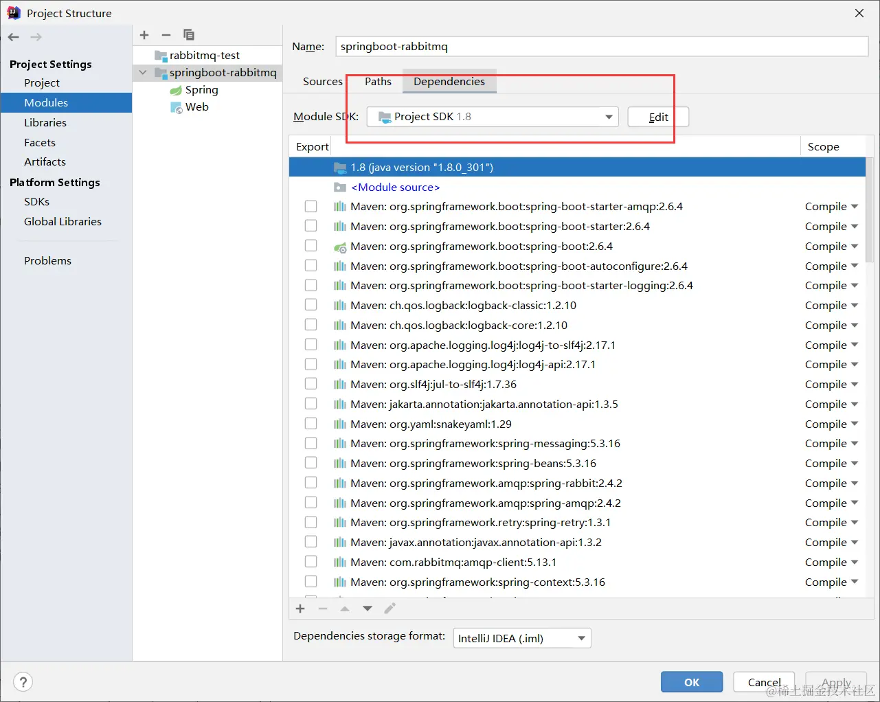Open Dependencies storage format dropdown
Viewport: 880px width, 702px height.
click(x=521, y=638)
